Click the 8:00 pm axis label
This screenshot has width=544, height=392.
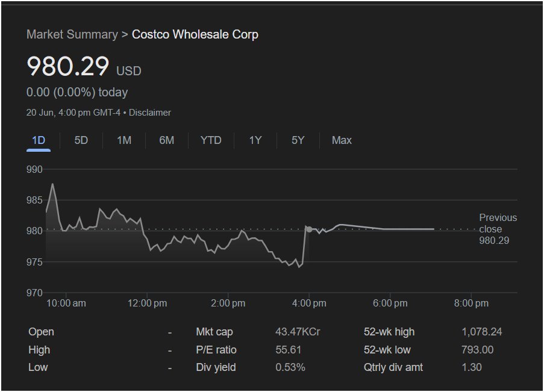tap(471, 303)
